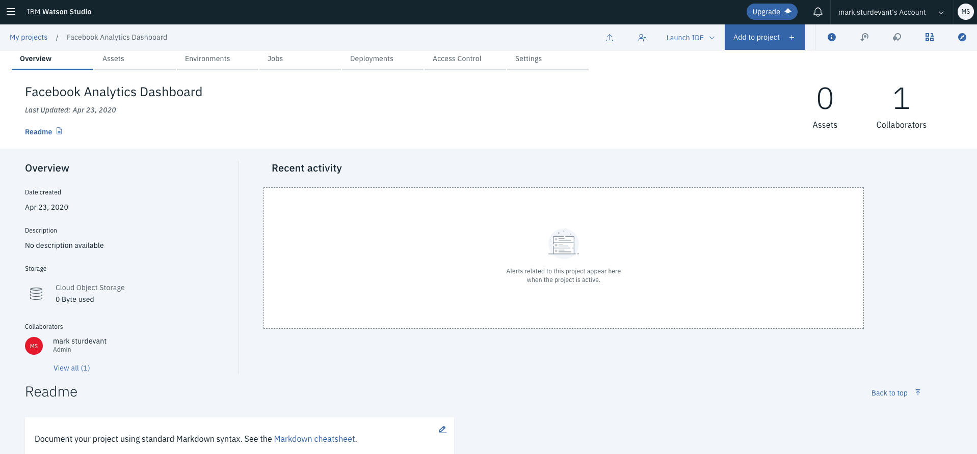977x454 pixels.
Task: Click the mark sturdevant collaborator name
Action: coord(80,341)
